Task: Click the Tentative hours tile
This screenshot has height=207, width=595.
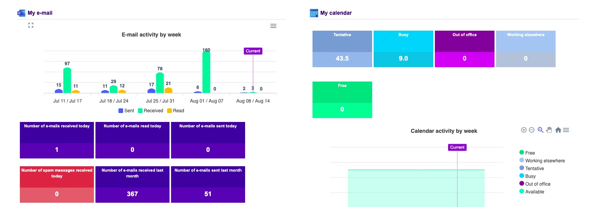Action: coord(342,49)
